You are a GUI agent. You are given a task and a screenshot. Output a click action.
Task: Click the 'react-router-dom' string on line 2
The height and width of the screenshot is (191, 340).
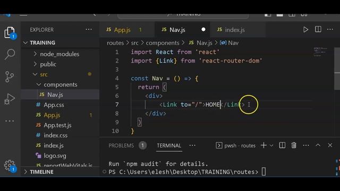(x=231, y=60)
